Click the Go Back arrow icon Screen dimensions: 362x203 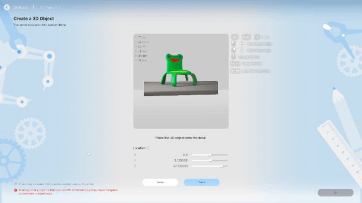(x=6, y=7)
